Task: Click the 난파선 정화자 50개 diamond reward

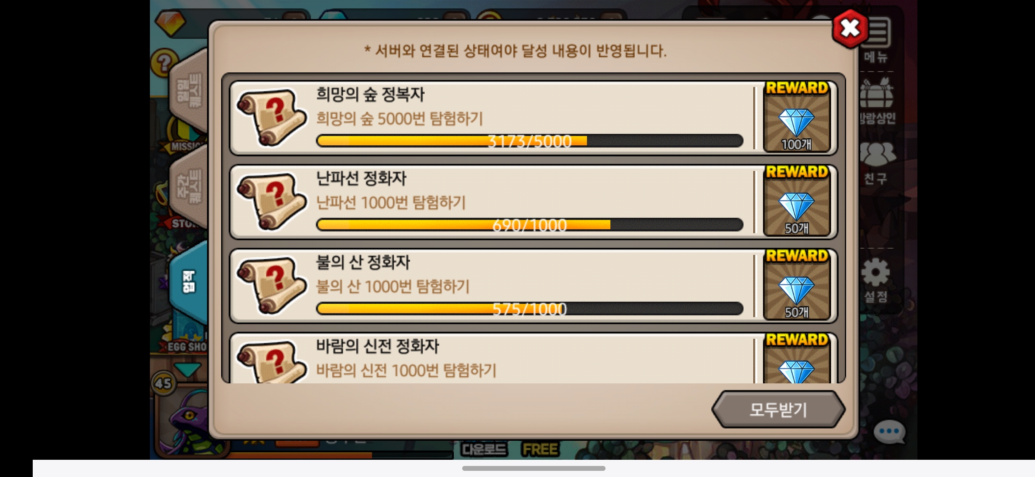Action: click(797, 201)
